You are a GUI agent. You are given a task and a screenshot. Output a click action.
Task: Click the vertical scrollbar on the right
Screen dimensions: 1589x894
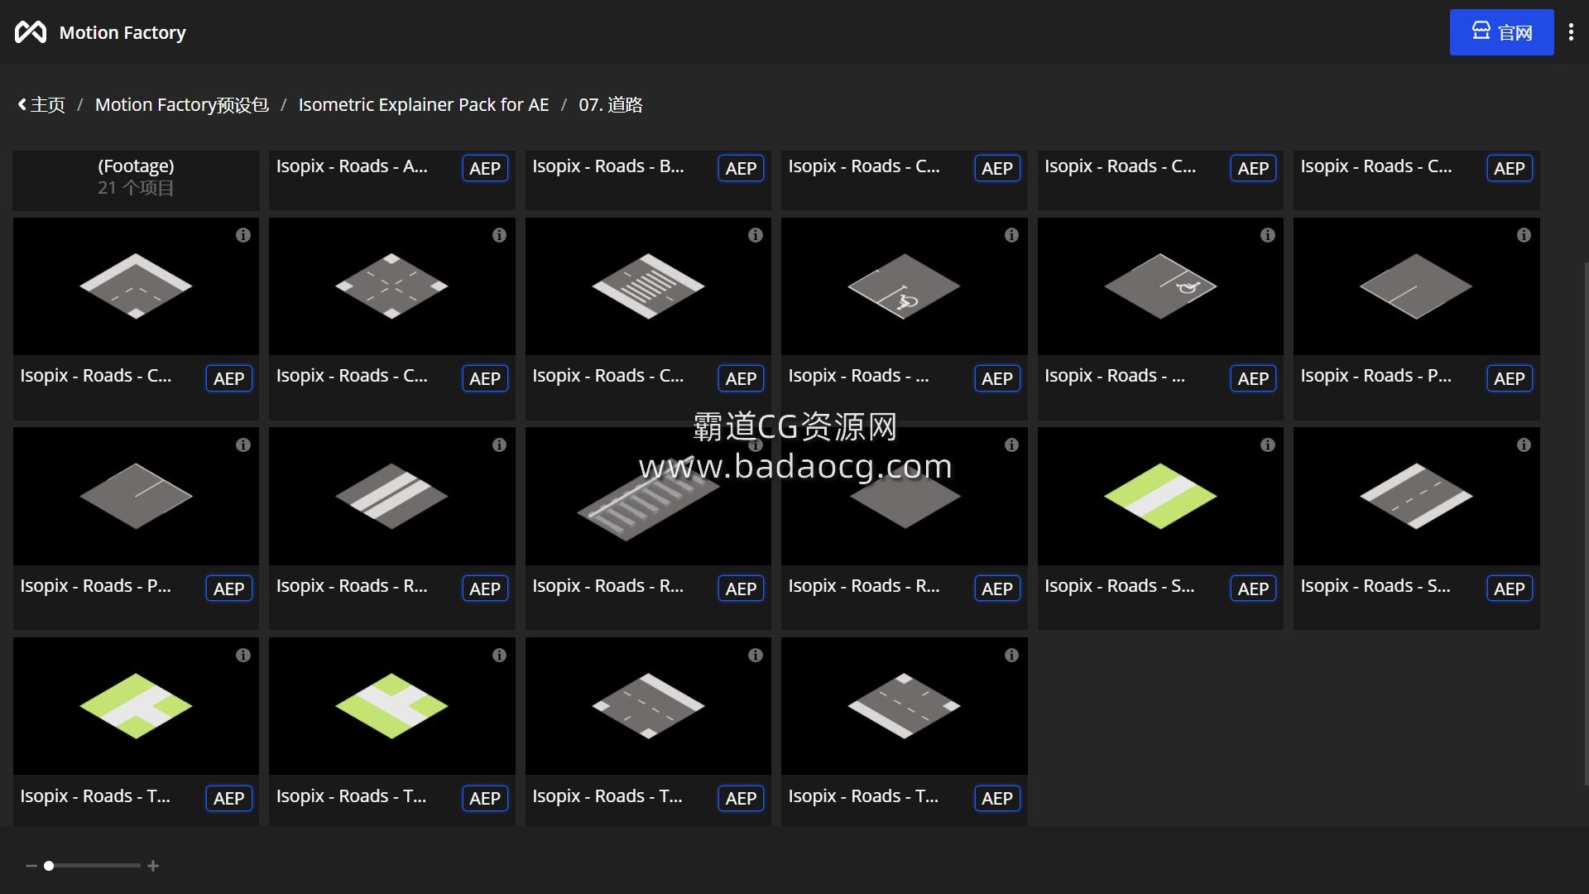(x=1586, y=523)
